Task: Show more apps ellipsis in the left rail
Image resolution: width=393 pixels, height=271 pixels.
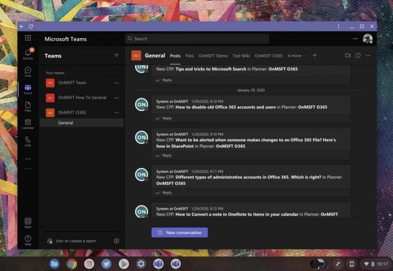Action: tap(28, 159)
